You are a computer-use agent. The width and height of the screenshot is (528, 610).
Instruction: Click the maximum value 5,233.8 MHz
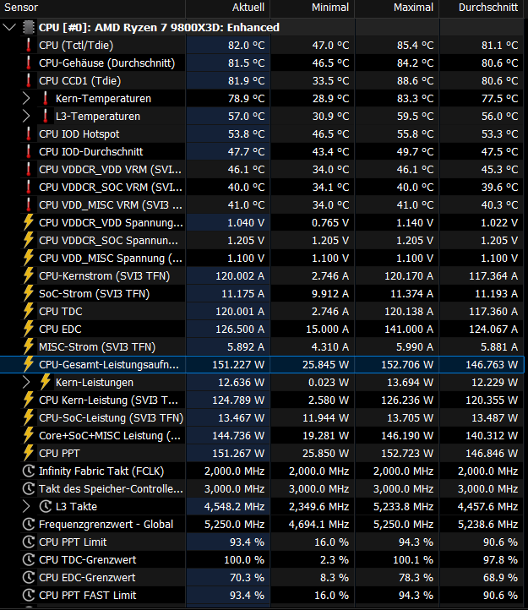coord(404,507)
